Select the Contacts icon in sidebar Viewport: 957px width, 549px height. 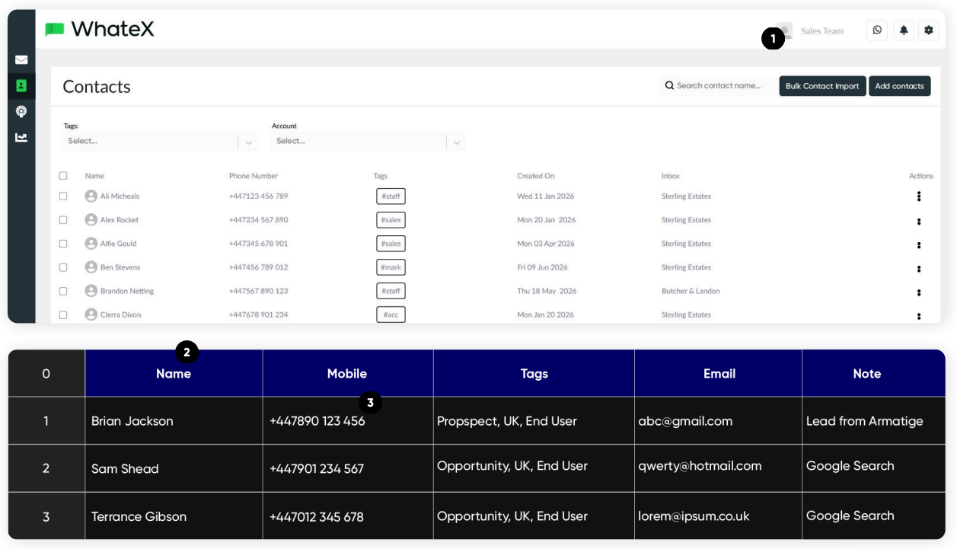coord(21,86)
